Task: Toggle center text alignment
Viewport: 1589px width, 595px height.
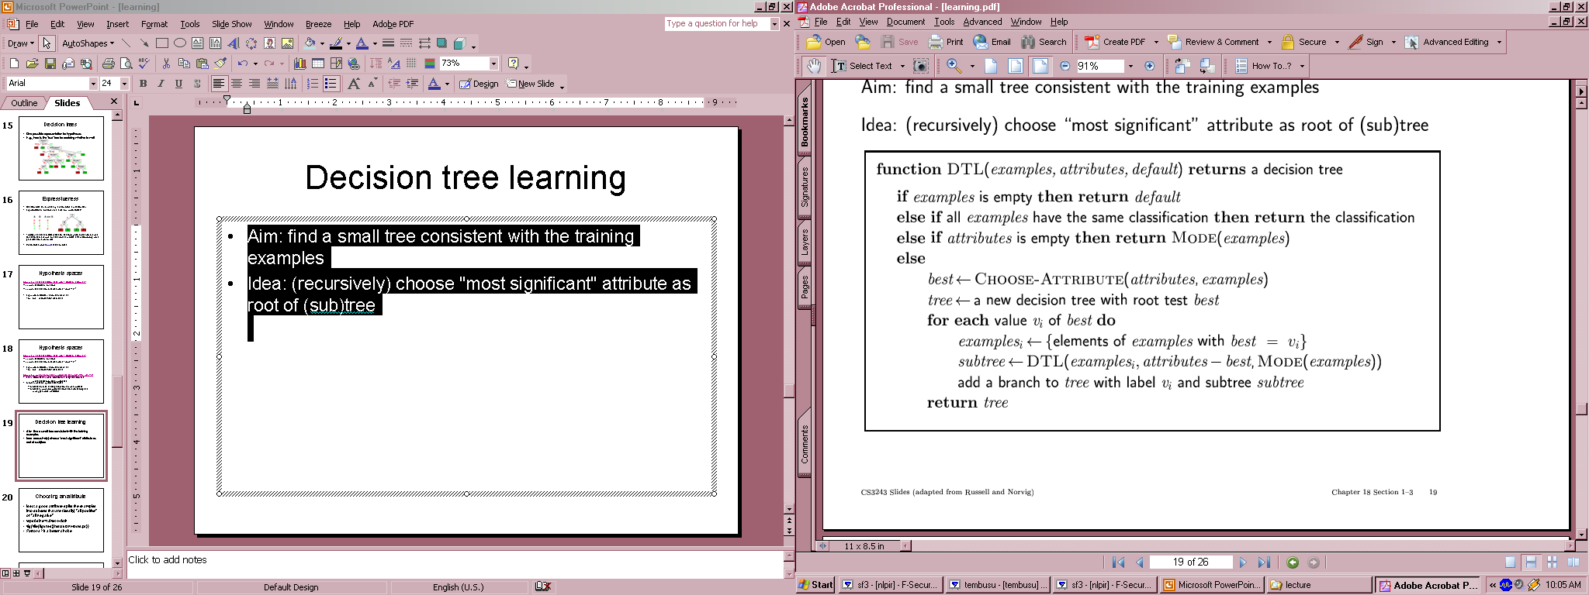Action: pos(237,84)
